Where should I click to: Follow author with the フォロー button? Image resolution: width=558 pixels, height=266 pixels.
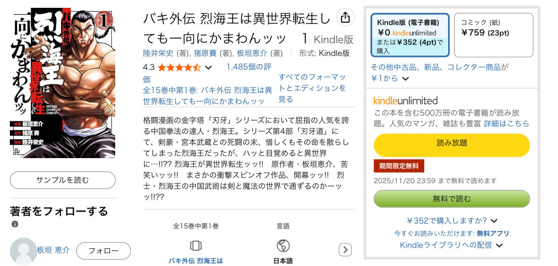coord(103,251)
